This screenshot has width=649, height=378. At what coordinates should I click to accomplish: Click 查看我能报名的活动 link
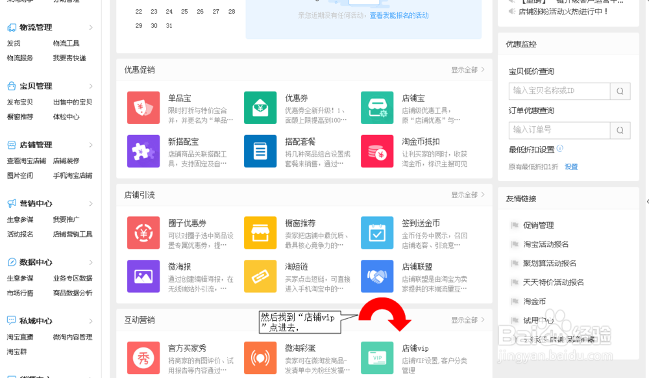(399, 16)
